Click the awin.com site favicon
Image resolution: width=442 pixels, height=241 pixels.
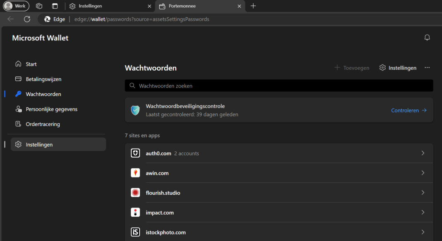pyautogui.click(x=135, y=172)
